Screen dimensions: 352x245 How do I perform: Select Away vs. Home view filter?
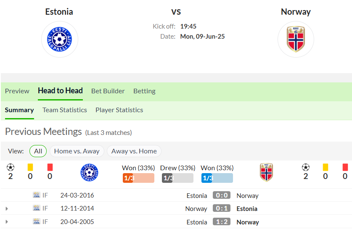coord(134,151)
